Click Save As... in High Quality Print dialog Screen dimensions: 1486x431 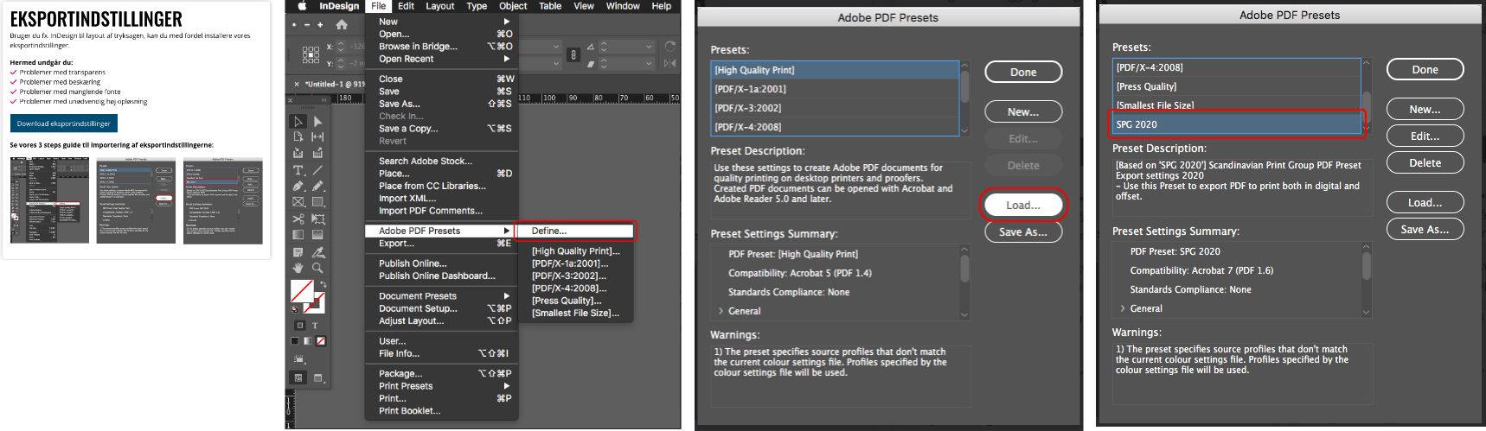point(1023,231)
